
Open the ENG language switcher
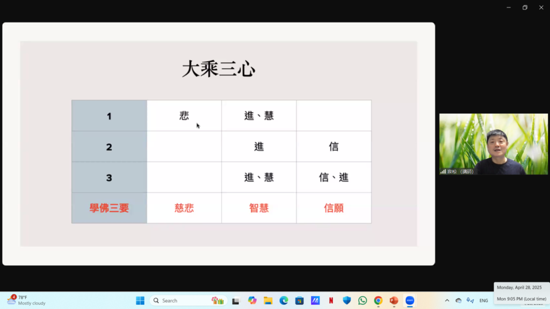point(483,300)
